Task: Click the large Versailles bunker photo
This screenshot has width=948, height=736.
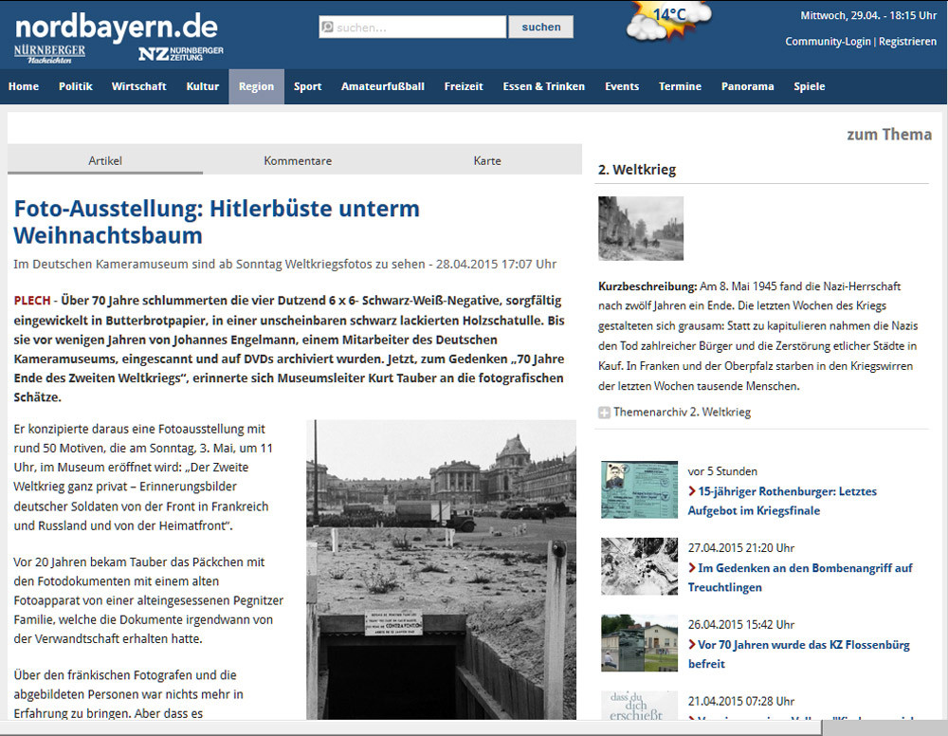Action: point(442,570)
